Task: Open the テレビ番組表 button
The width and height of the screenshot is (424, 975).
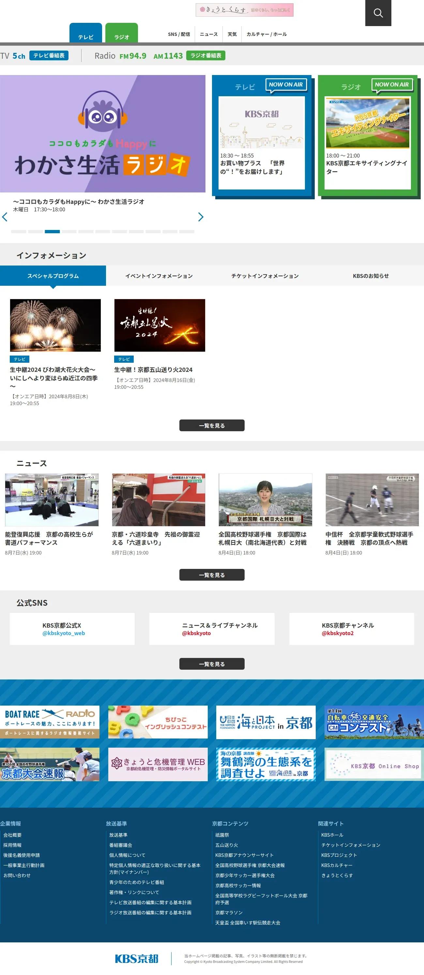Action: (49, 56)
